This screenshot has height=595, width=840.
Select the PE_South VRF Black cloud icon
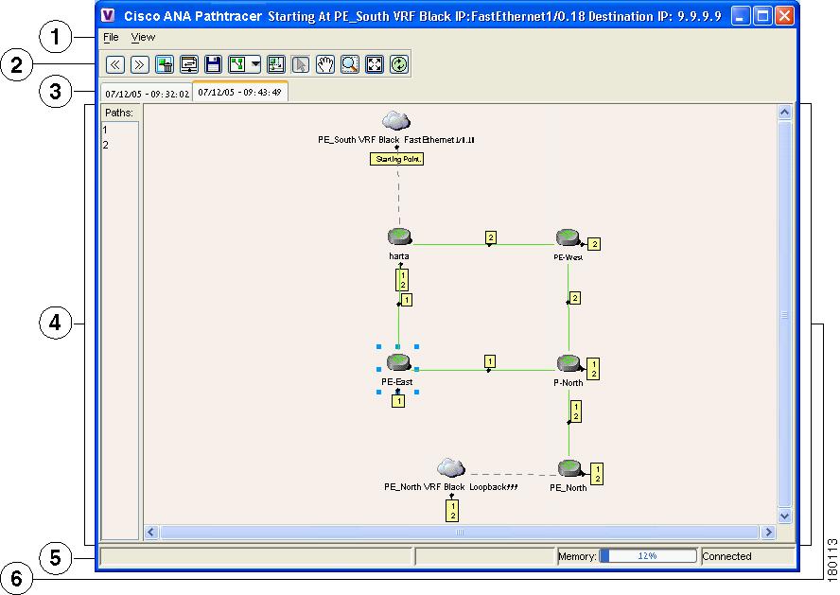(x=396, y=121)
